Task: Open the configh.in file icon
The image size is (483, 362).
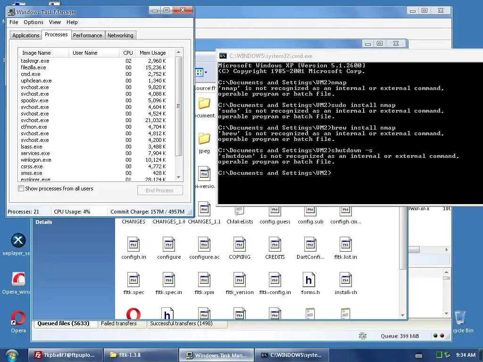Action: pos(133,245)
